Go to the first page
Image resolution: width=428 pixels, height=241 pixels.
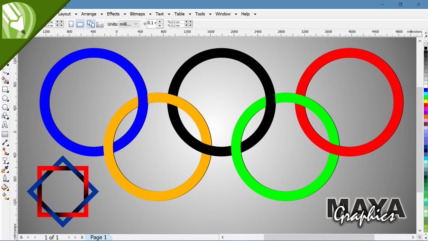pos(28,237)
